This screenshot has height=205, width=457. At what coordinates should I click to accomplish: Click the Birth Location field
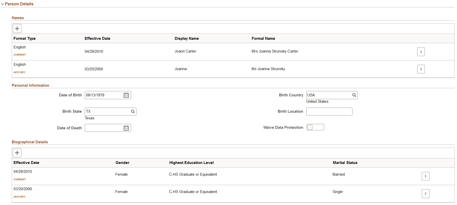coord(329,111)
